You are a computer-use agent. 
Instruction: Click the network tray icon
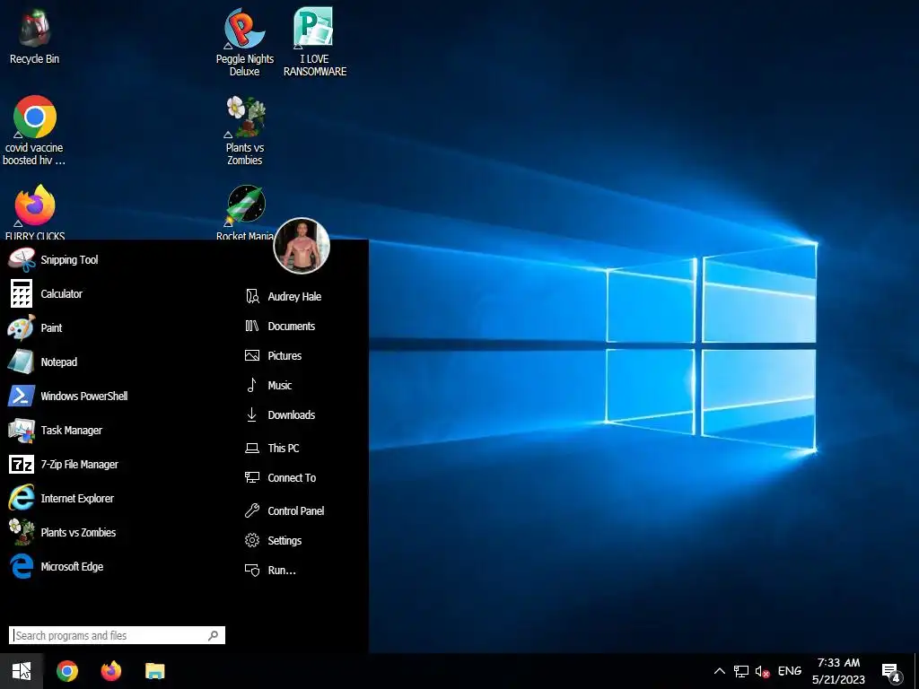740,671
